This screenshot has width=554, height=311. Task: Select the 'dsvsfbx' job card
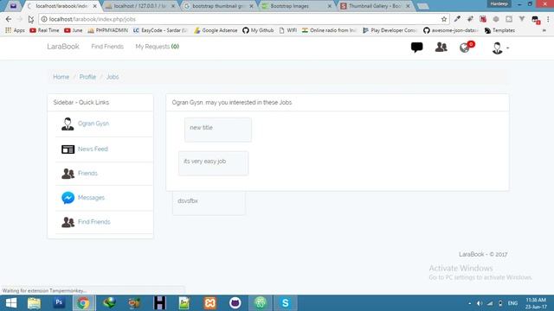coord(209,203)
